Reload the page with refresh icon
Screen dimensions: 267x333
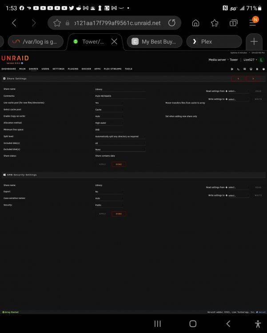[x=172, y=23]
